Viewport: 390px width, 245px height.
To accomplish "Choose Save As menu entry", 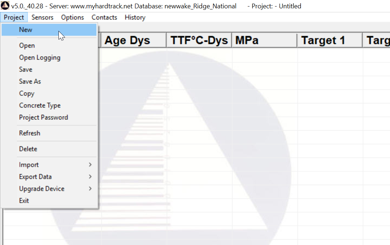I will [49, 81].
